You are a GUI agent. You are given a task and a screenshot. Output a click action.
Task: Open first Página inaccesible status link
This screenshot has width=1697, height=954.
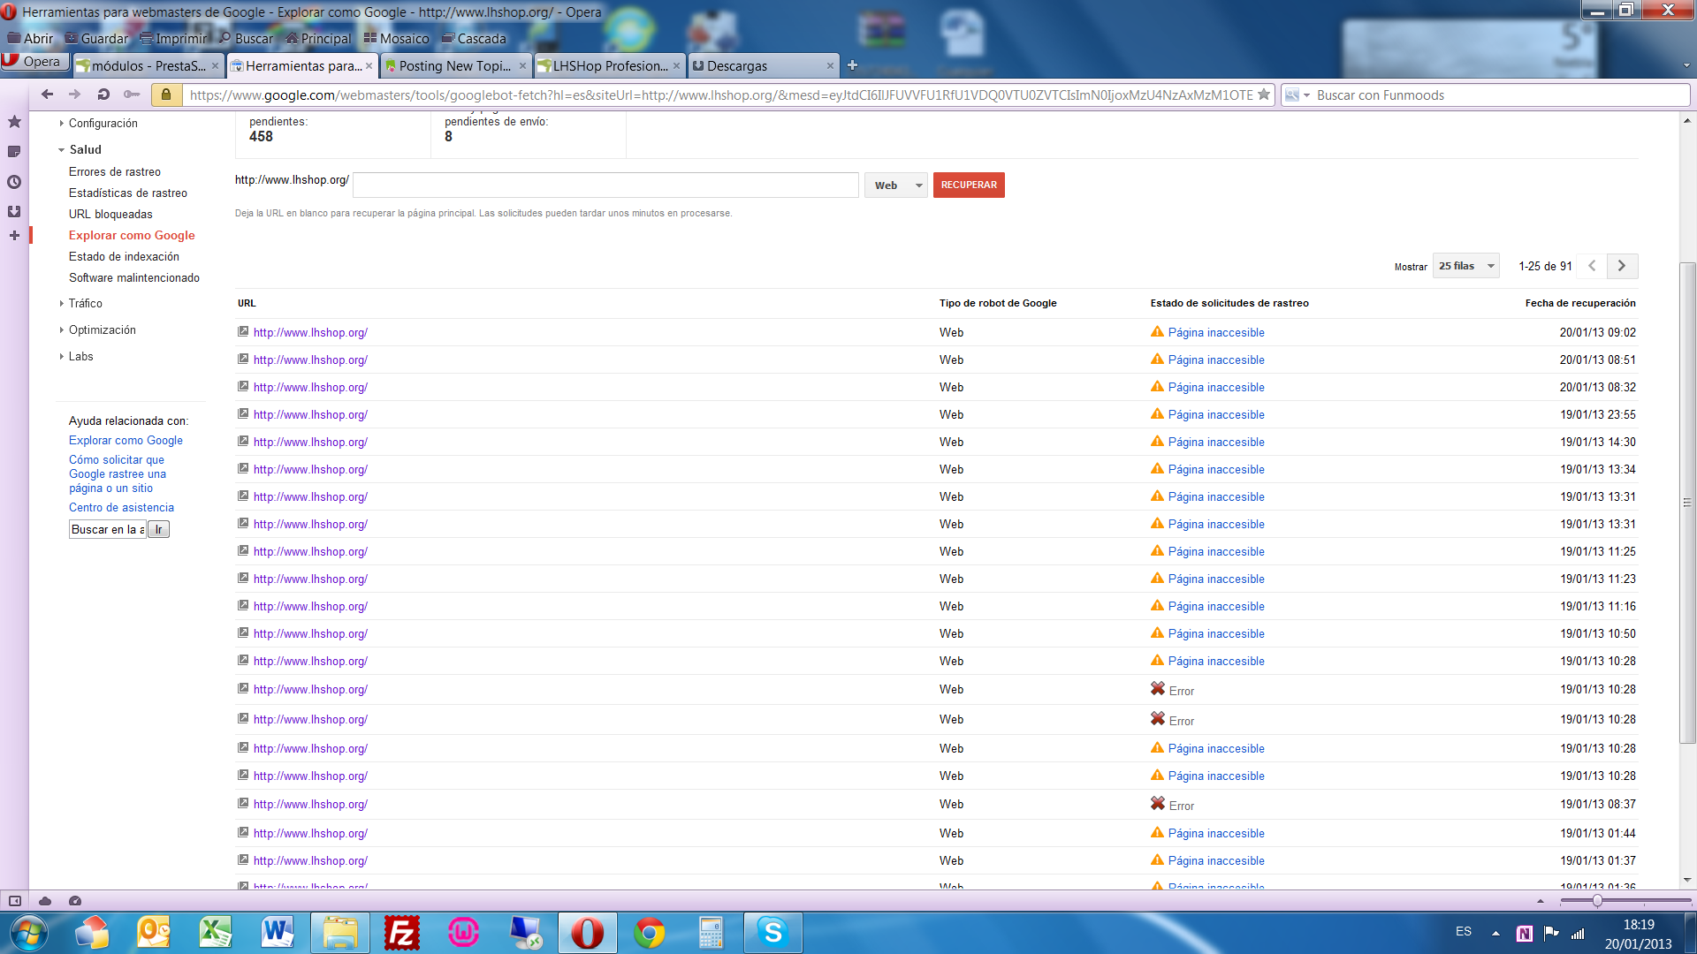pyautogui.click(x=1216, y=333)
